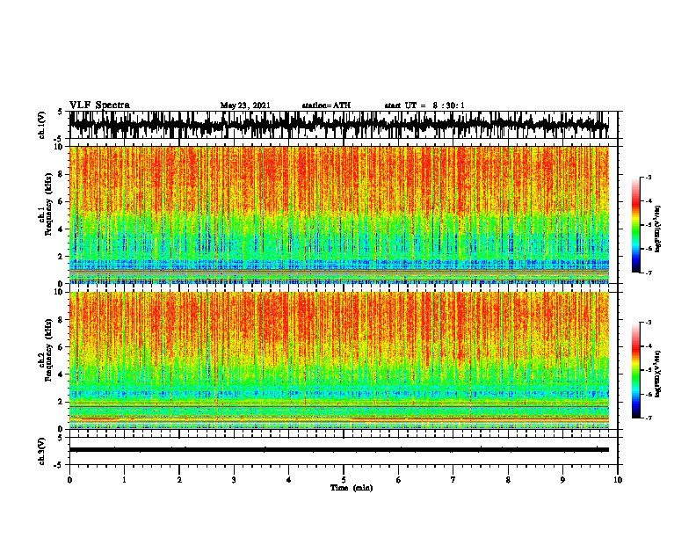The width and height of the screenshot is (696, 538).
Task: Click time axis tick label '7'
Action: pos(453,480)
